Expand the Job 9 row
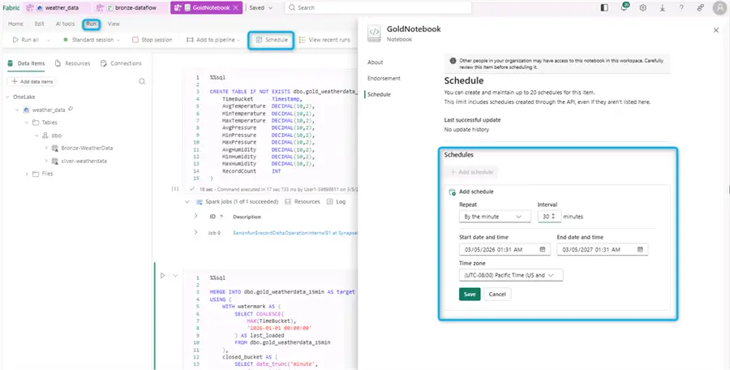This screenshot has width=730, height=370. tap(195, 231)
